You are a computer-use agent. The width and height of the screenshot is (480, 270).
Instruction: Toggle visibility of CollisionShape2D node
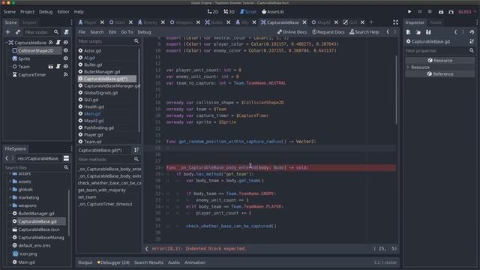pyautogui.click(x=66, y=50)
